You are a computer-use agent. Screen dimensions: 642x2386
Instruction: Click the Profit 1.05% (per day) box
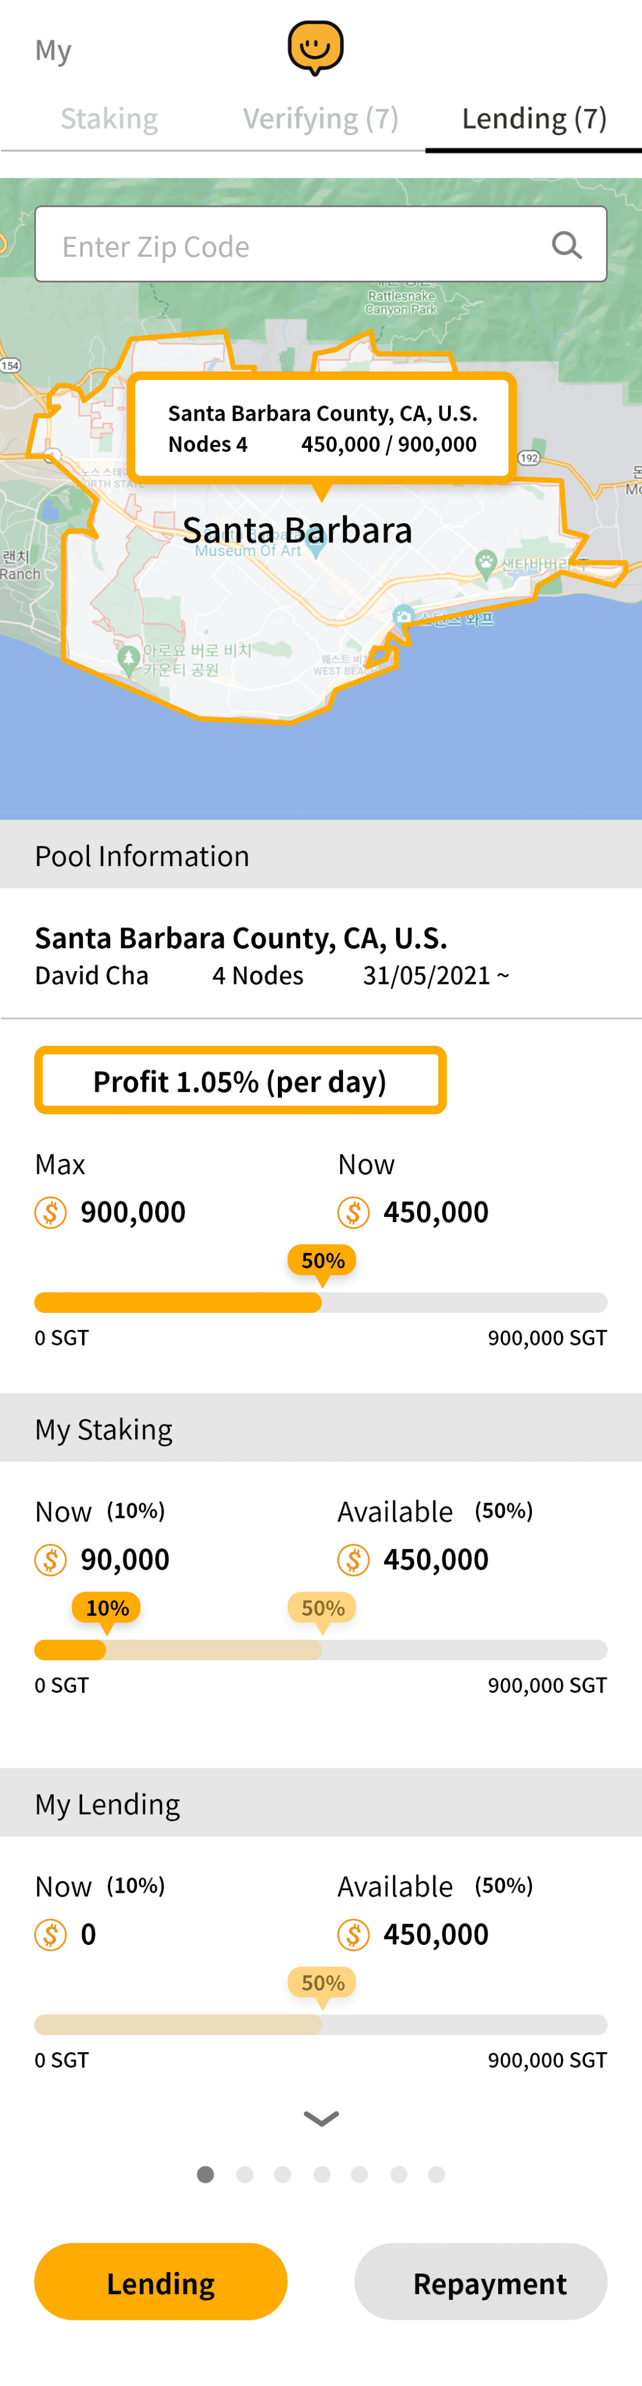point(240,1080)
